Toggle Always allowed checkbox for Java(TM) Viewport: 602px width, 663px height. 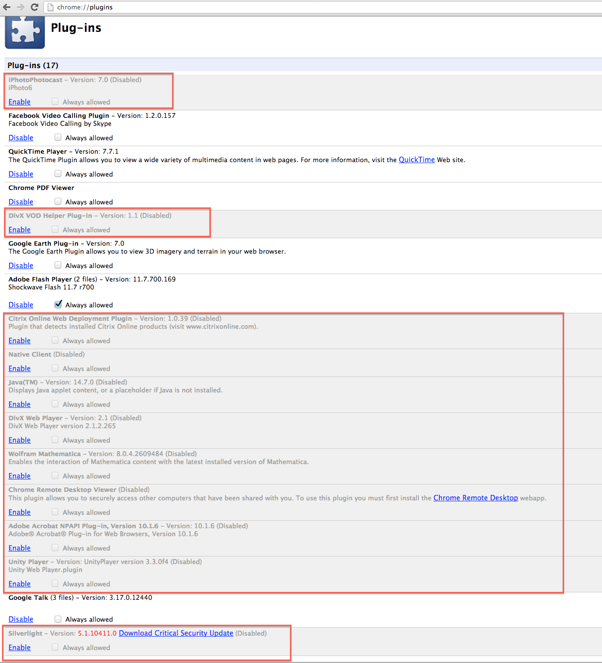point(55,404)
